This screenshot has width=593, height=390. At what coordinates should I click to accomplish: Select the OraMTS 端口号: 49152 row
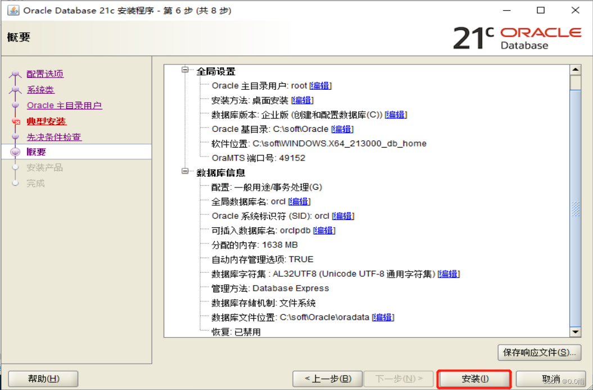pyautogui.click(x=259, y=158)
